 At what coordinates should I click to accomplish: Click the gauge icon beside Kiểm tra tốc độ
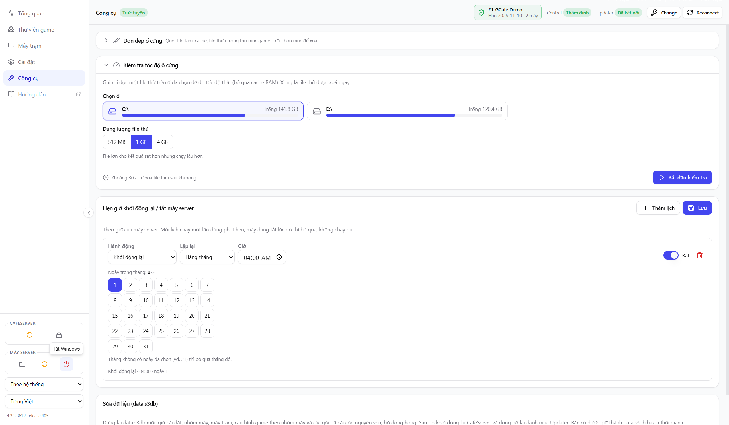click(x=116, y=65)
